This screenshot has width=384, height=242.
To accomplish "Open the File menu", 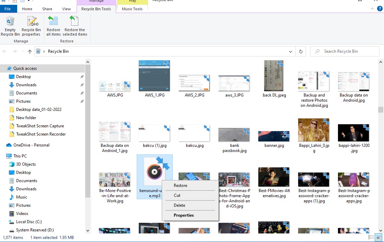I will [x=8, y=9].
